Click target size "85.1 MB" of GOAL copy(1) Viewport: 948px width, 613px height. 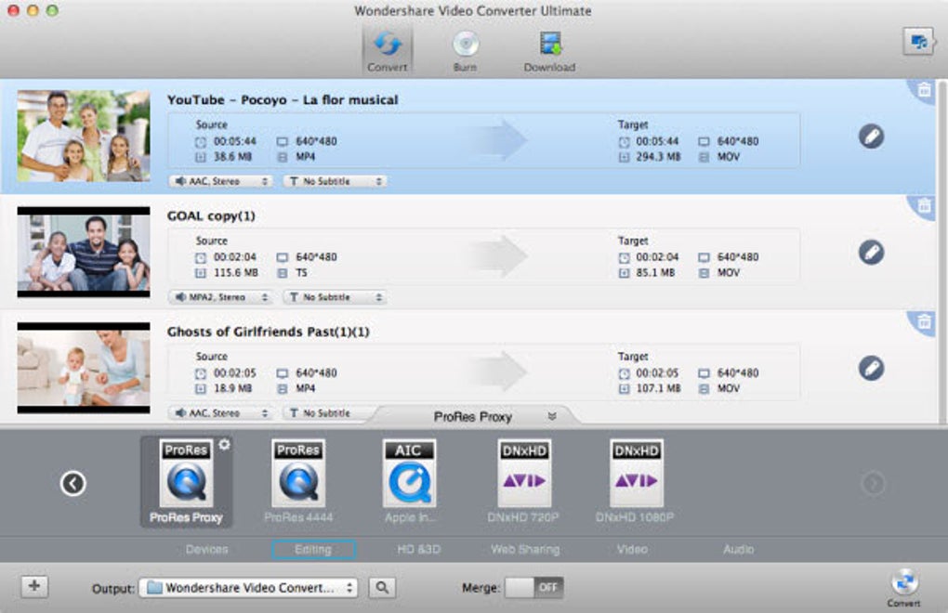pyautogui.click(x=655, y=272)
